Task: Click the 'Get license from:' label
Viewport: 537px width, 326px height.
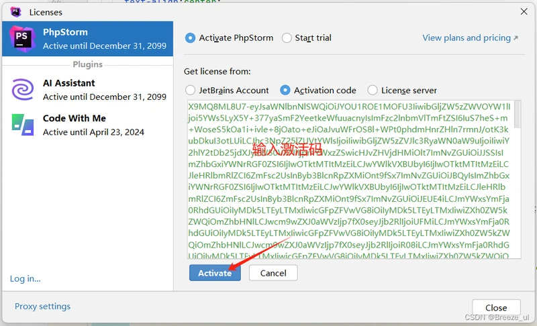Action: (x=217, y=72)
